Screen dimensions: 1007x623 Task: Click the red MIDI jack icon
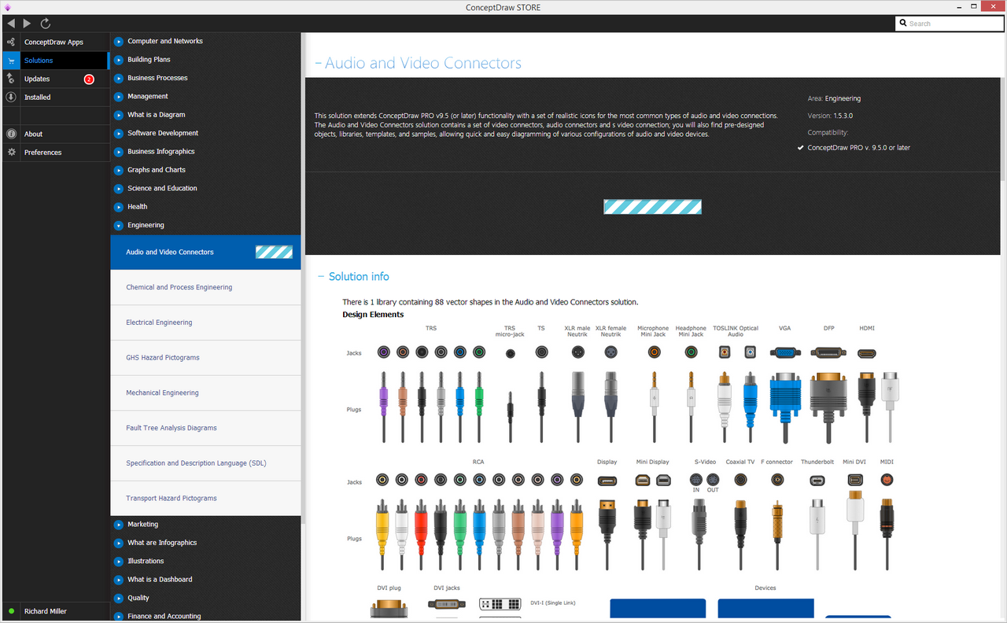(x=887, y=479)
